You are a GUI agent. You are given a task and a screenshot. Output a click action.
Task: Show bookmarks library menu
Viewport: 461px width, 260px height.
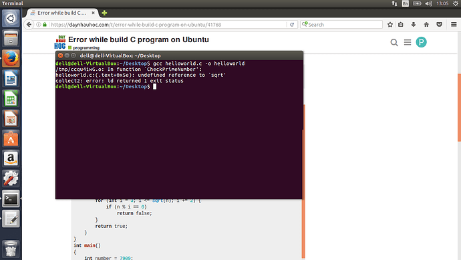click(400, 25)
